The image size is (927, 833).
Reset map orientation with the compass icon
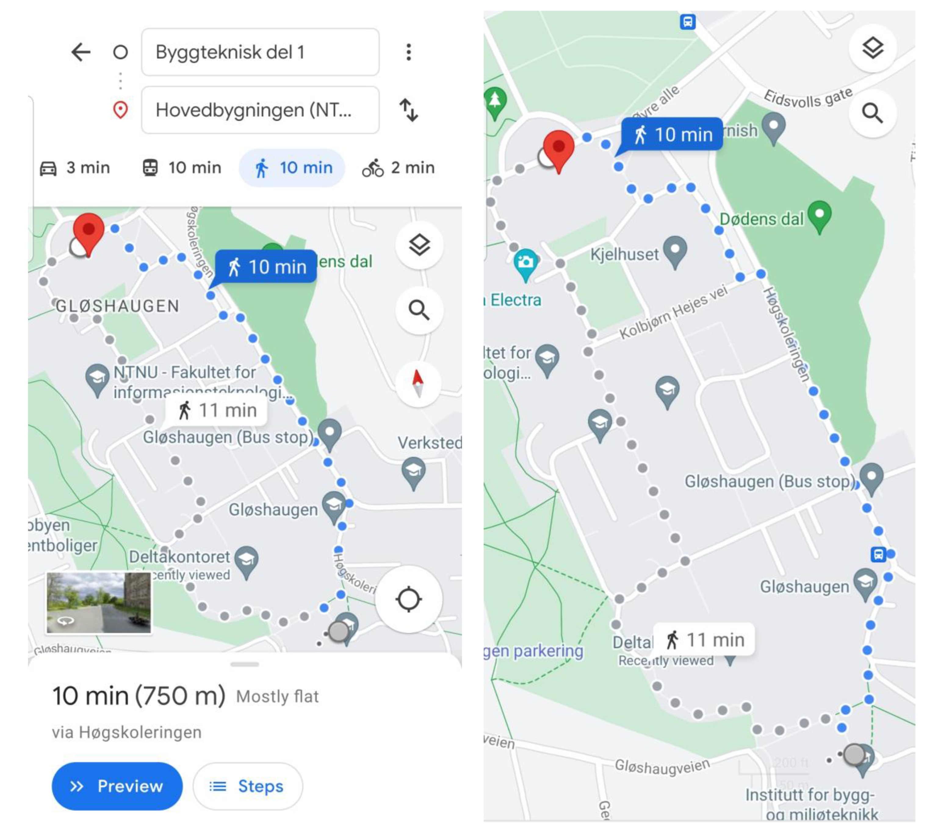pyautogui.click(x=417, y=384)
